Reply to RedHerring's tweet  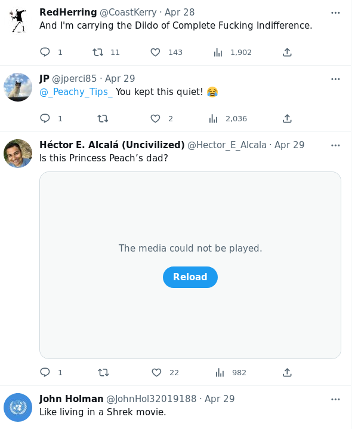click(45, 52)
